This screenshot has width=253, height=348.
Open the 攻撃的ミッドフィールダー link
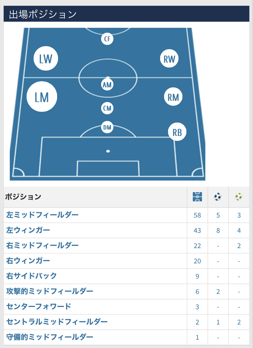click(x=50, y=291)
